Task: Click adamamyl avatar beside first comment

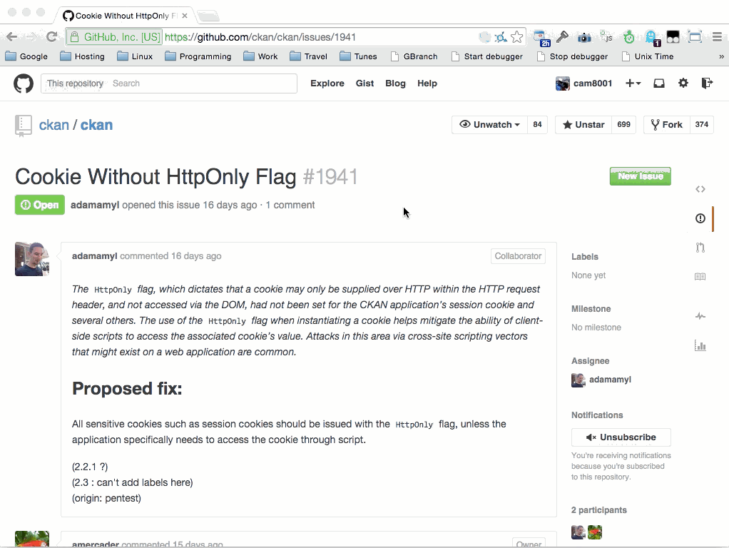Action: (32, 259)
